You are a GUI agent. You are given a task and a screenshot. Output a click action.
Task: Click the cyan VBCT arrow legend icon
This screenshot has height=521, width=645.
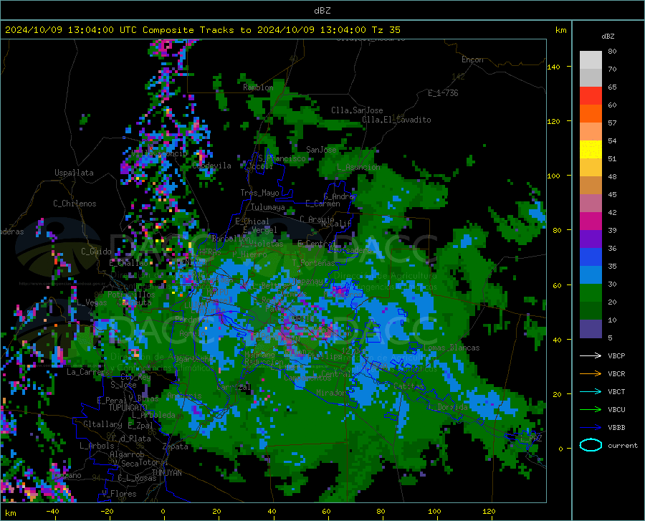591,391
